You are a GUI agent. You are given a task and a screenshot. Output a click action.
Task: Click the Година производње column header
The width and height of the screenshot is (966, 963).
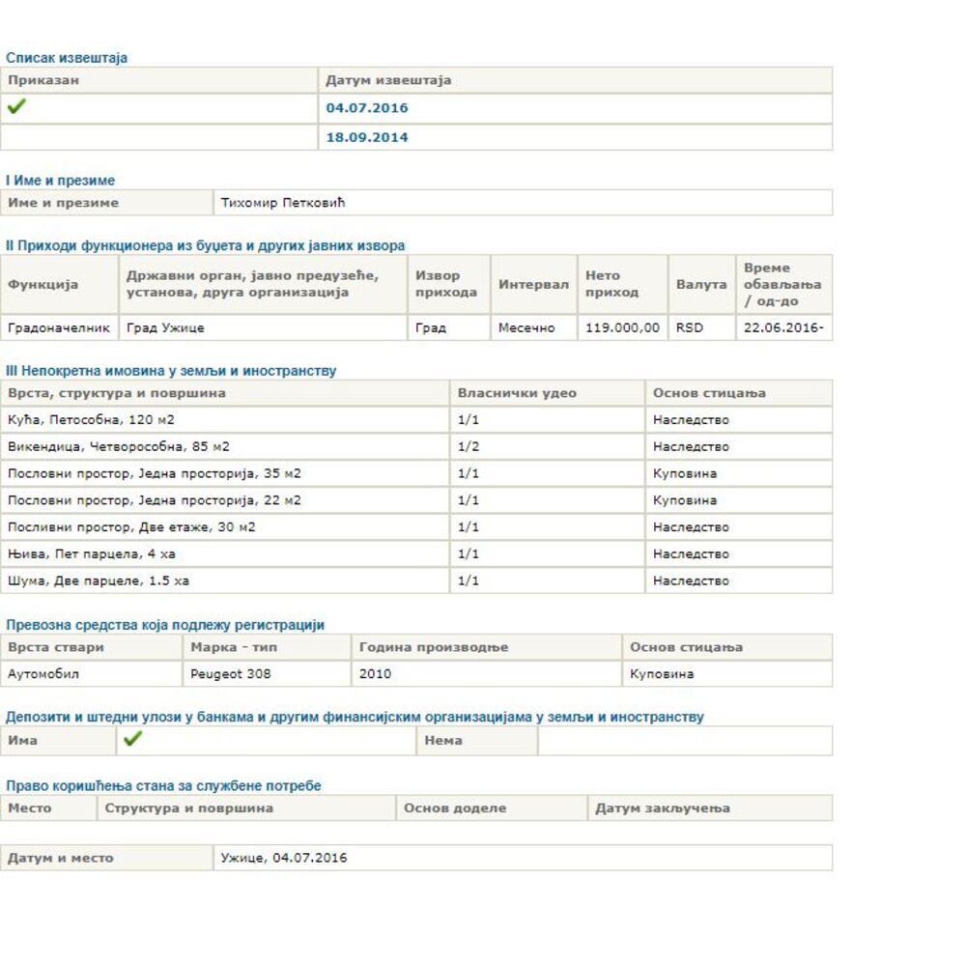click(433, 647)
